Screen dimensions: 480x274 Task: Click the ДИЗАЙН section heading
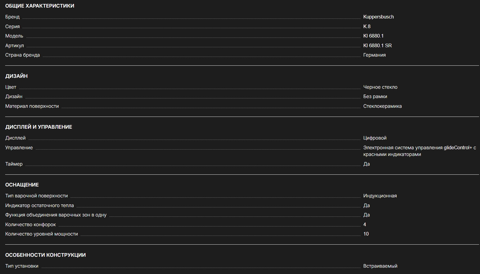click(x=16, y=76)
